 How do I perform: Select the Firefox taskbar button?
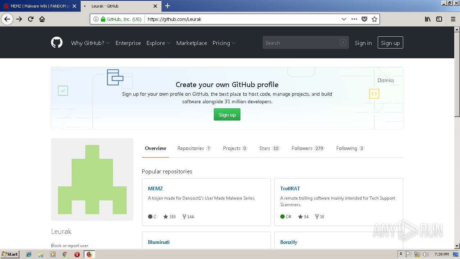point(89,254)
